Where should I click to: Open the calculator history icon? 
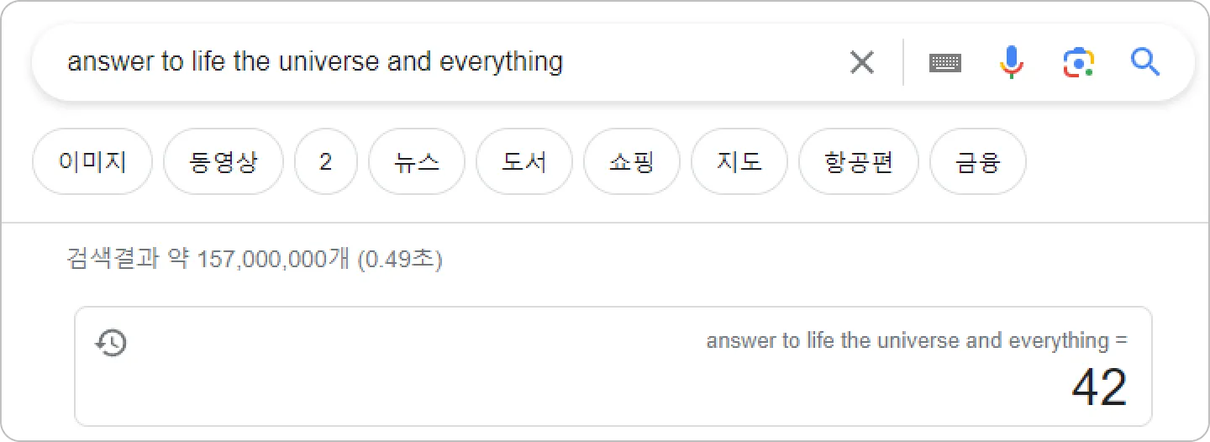click(112, 343)
